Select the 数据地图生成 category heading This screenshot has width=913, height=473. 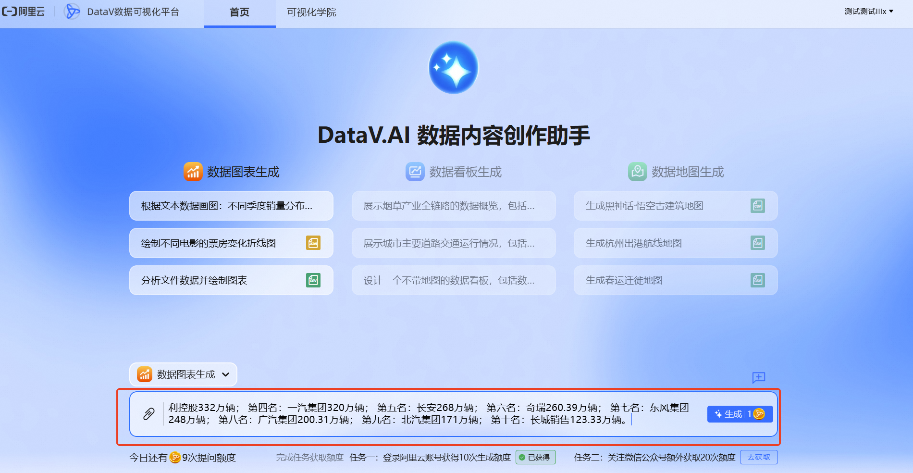tap(676, 172)
